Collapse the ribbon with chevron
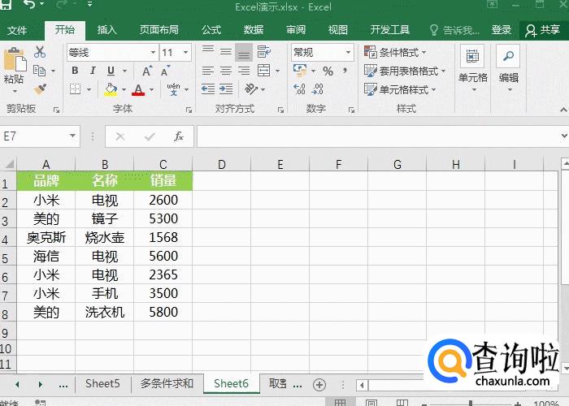The height and width of the screenshot is (406, 569). (563, 110)
